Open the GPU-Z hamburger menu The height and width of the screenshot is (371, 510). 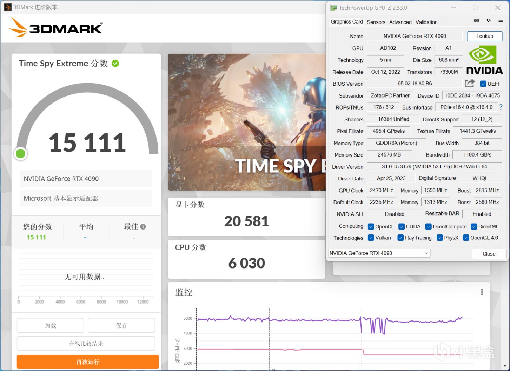tap(501, 20)
